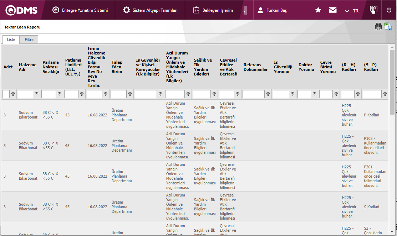Click the power logout icon
The image size is (397, 236).
(x=389, y=10)
